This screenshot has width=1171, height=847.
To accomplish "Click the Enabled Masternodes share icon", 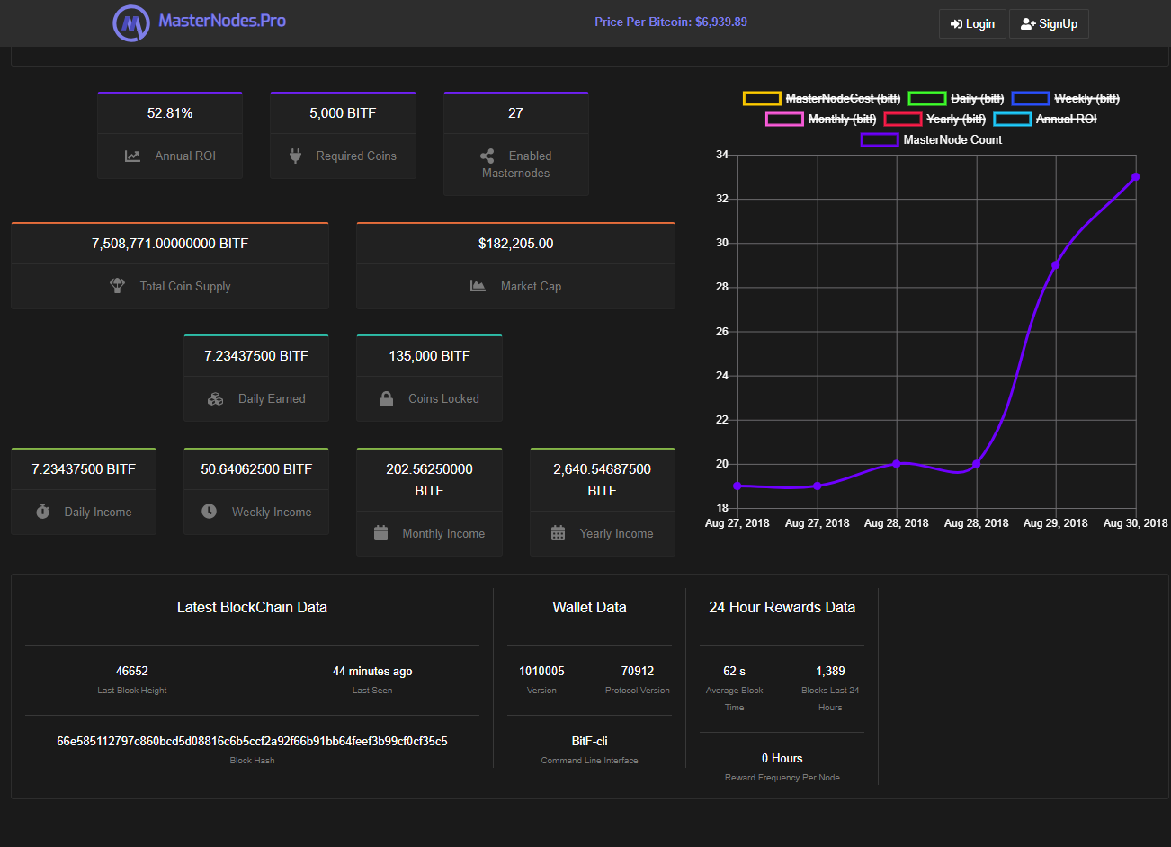I will click(487, 156).
